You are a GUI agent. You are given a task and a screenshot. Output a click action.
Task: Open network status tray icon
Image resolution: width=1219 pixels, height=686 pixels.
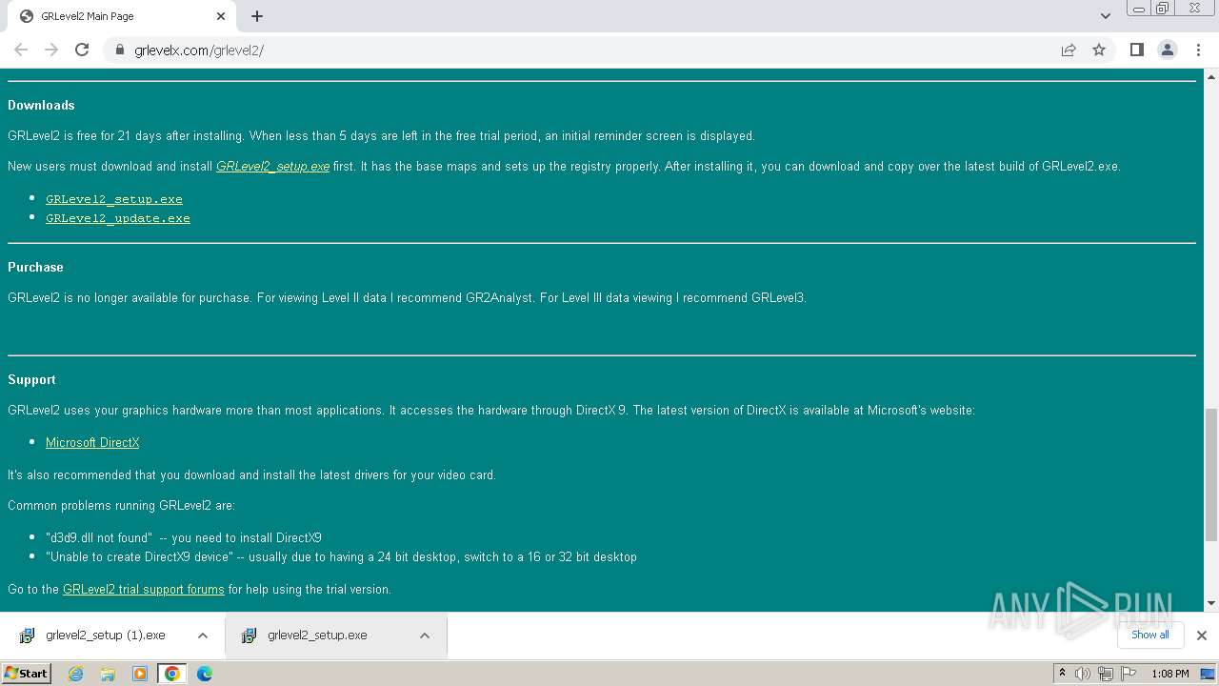[x=1106, y=674]
